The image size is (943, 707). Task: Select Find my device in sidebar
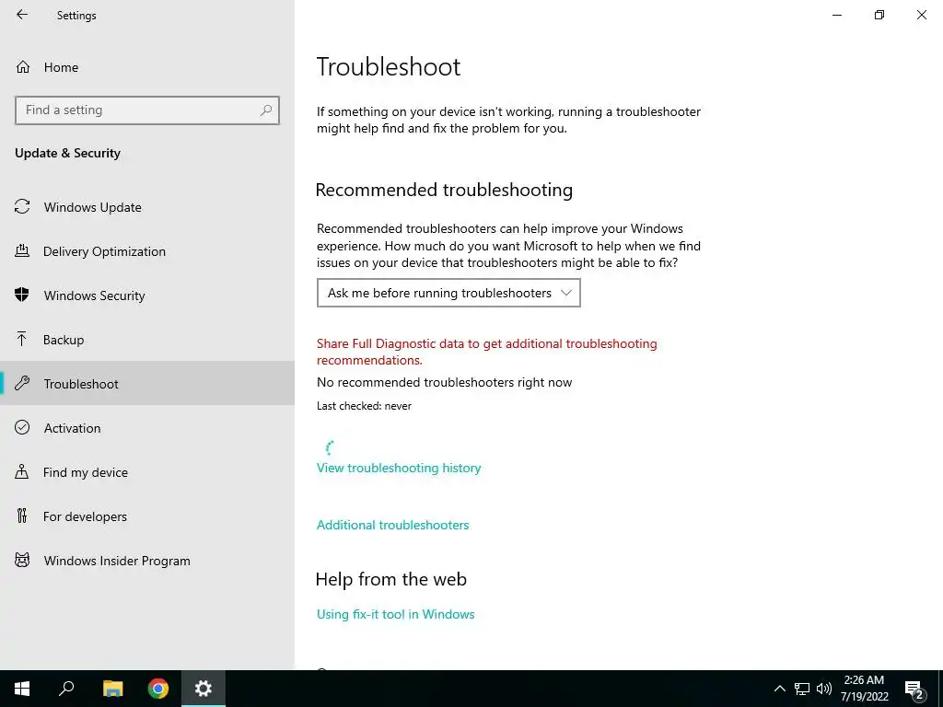147,472
